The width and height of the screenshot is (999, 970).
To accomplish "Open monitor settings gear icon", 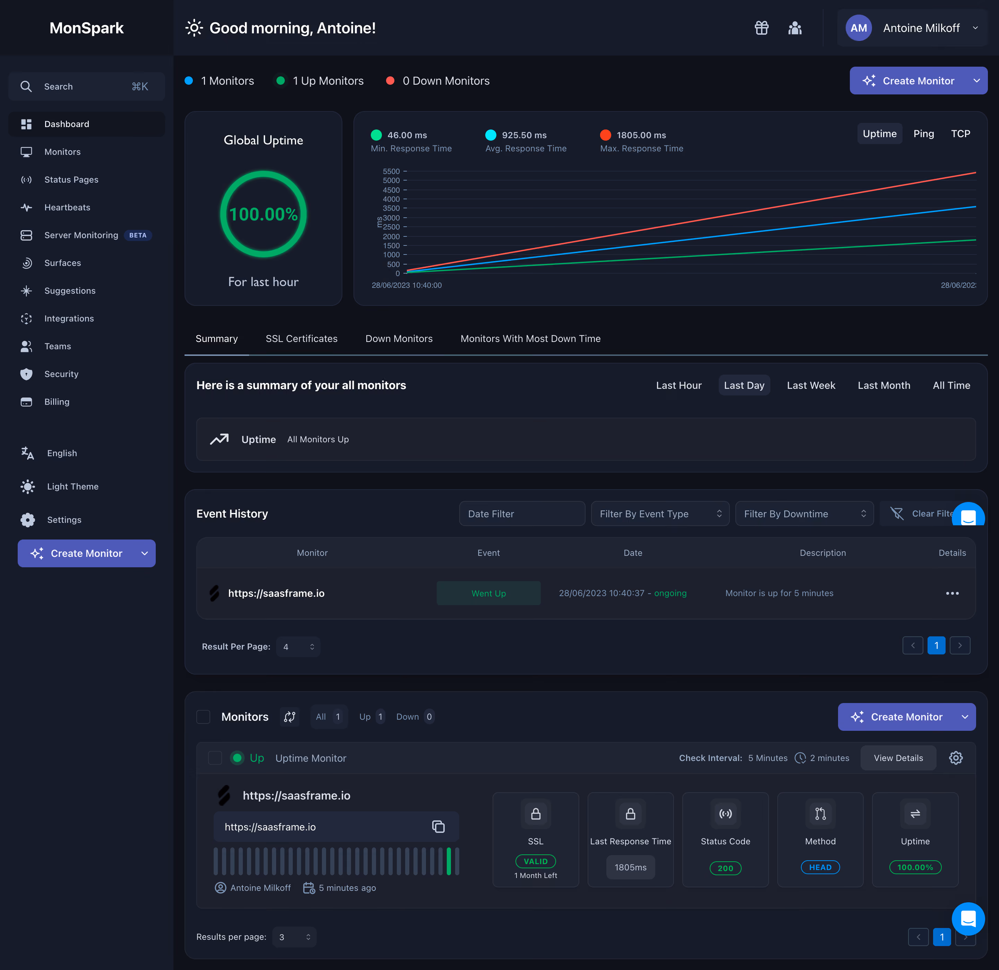I will [x=956, y=758].
